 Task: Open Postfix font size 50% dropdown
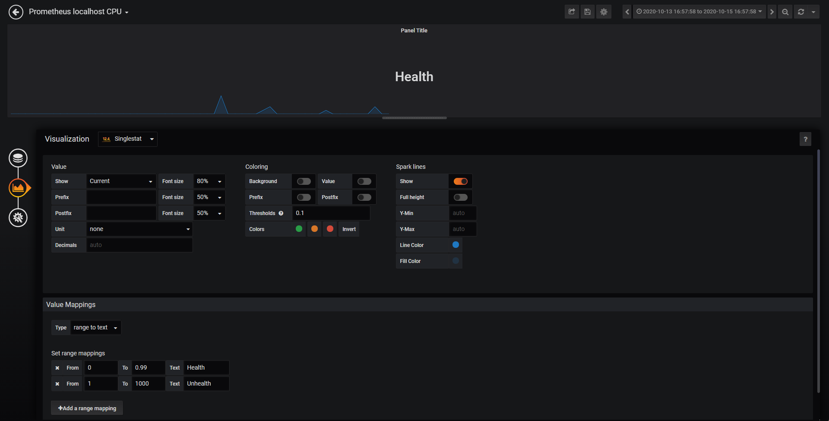point(209,213)
